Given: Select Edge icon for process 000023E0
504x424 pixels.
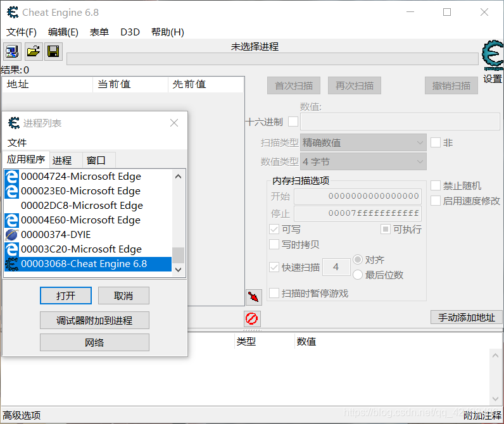Looking at the screenshot, I should (12, 191).
